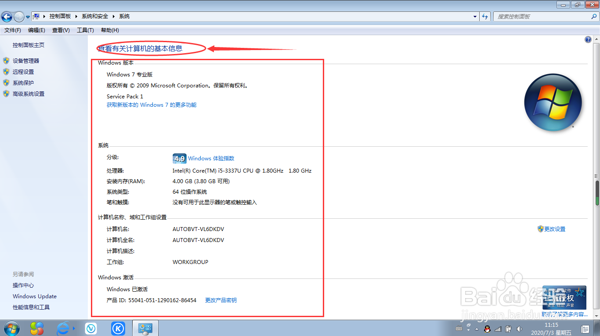Click the scrollbar down arrow
The width and height of the screenshot is (600, 336).
click(x=597, y=317)
